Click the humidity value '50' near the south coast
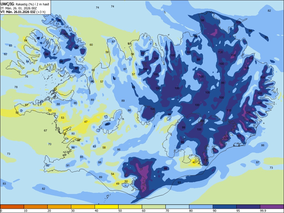 click(126, 181)
